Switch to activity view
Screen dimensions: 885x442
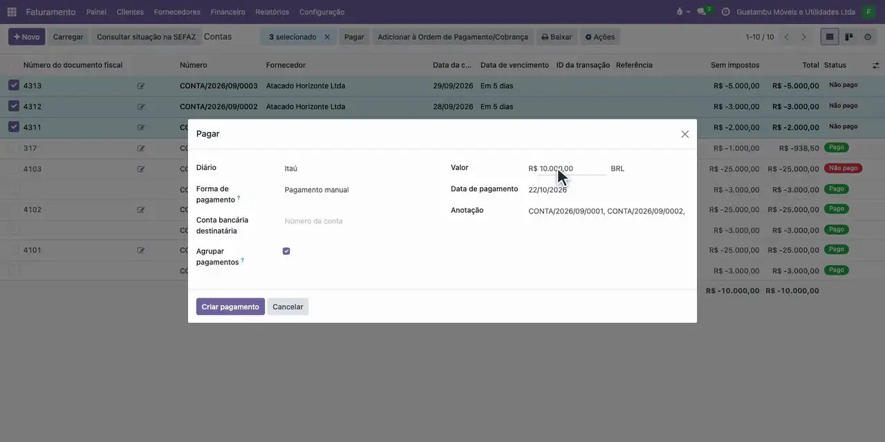pyautogui.click(x=868, y=37)
